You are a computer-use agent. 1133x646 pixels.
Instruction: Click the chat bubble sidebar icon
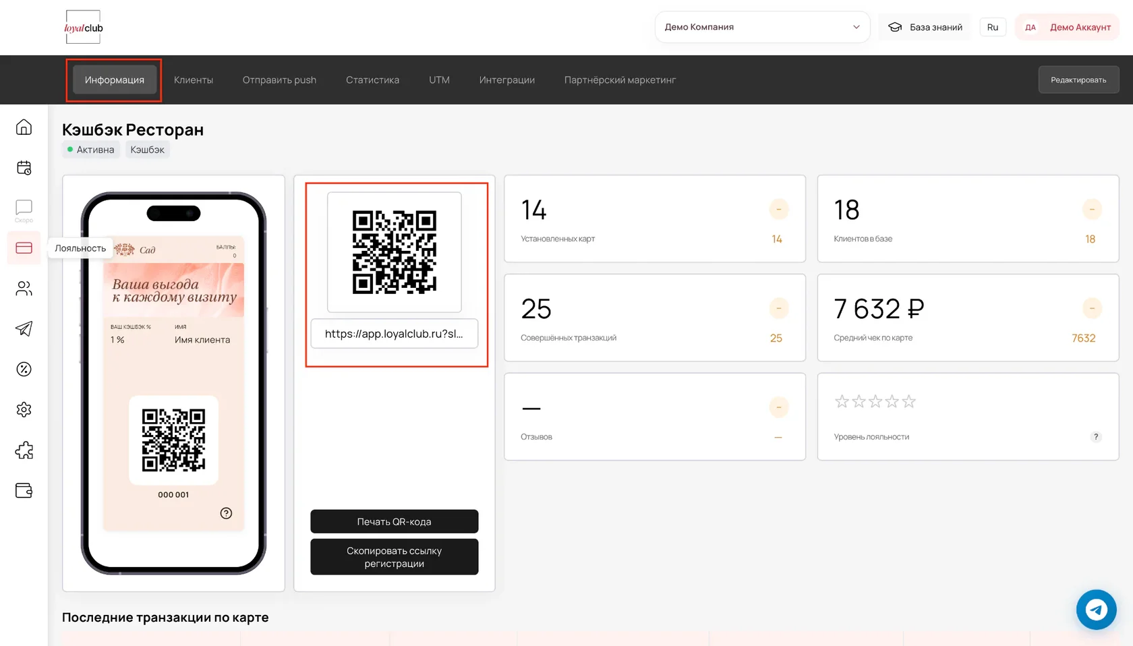tap(24, 207)
